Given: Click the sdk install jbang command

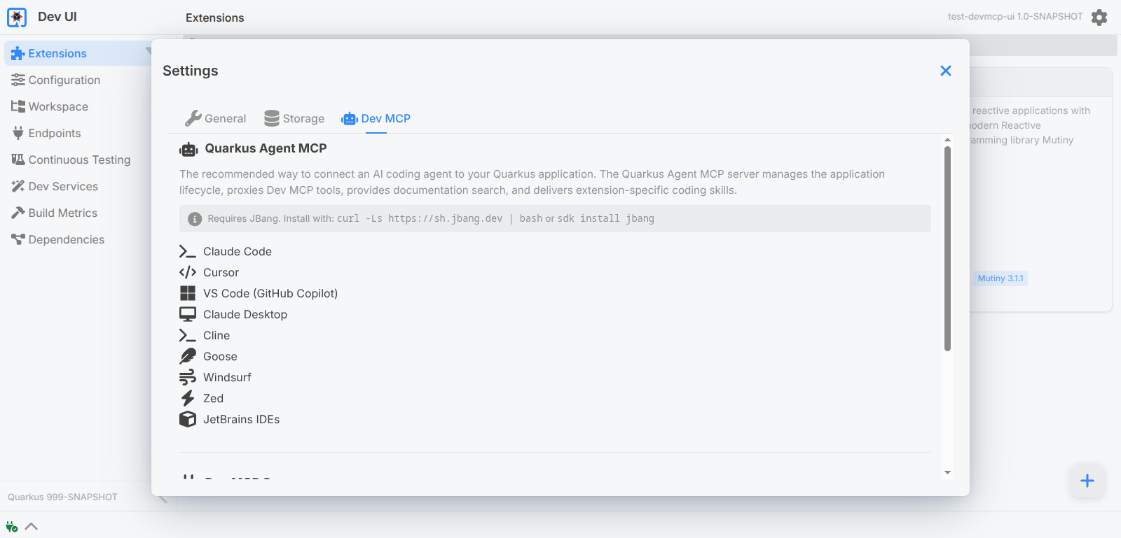Looking at the screenshot, I should (606, 219).
